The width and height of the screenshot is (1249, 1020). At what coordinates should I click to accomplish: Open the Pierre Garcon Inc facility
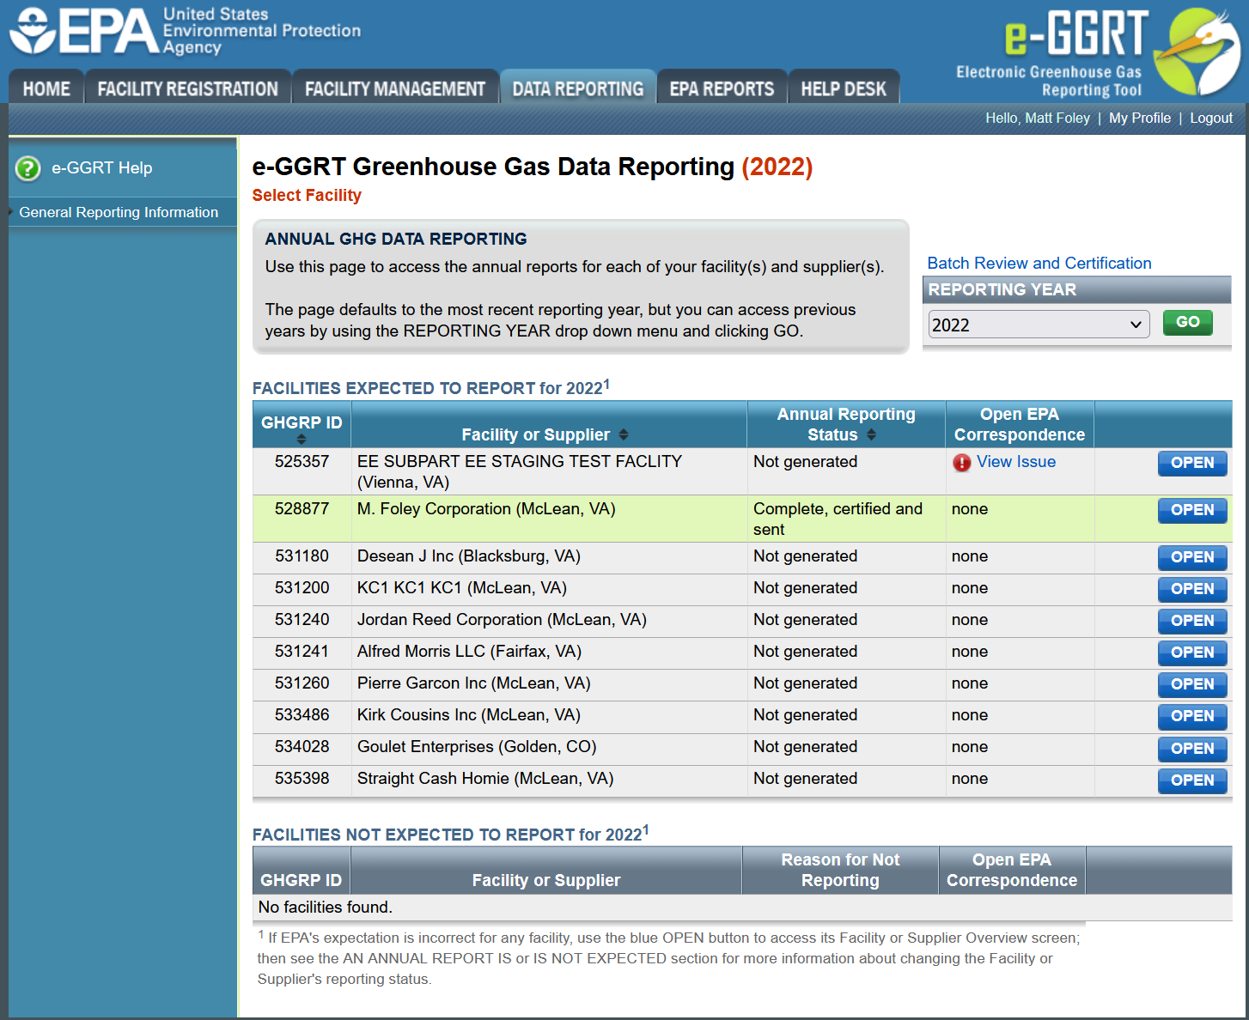1192,684
